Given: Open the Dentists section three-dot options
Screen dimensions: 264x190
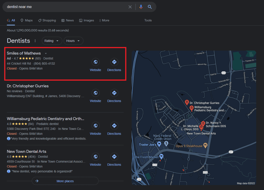Looking at the screenshot, I should pyautogui.click(x=35, y=41).
